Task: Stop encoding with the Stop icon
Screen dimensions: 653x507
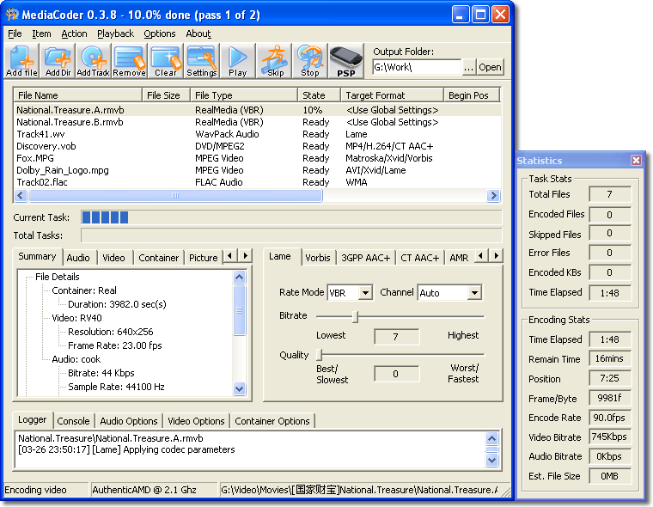Action: pos(310,61)
